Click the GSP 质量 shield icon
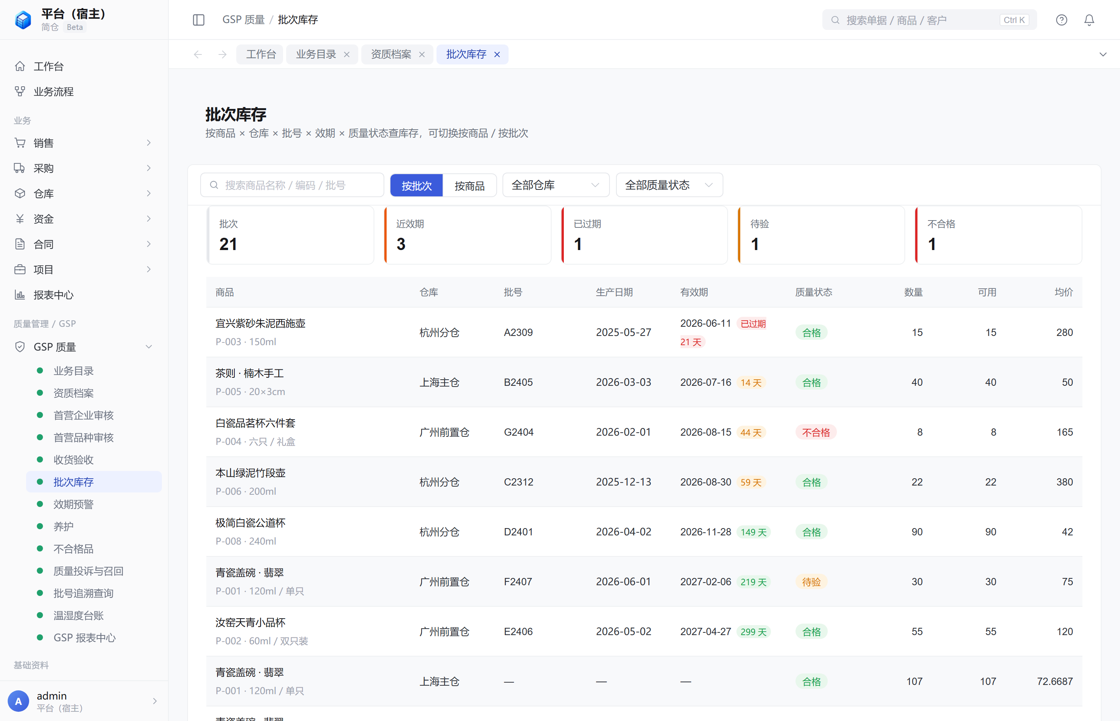Viewport: 1120px width, 721px height. (20, 346)
